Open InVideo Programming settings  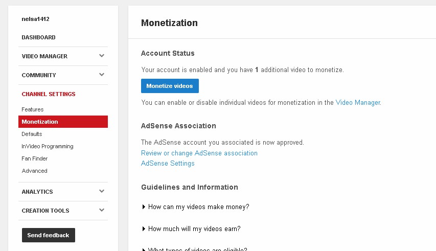click(48, 146)
